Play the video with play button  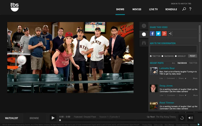(x=53, y=118)
